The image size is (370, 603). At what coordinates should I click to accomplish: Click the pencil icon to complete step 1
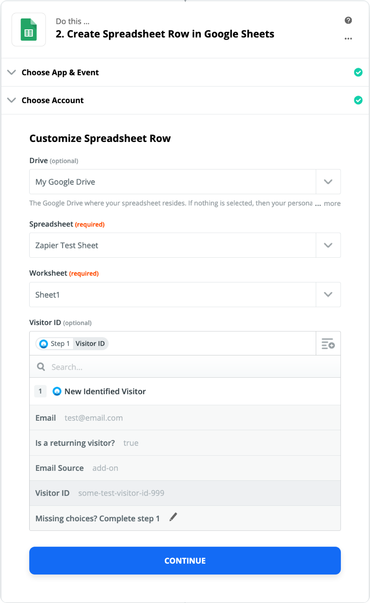(x=173, y=517)
